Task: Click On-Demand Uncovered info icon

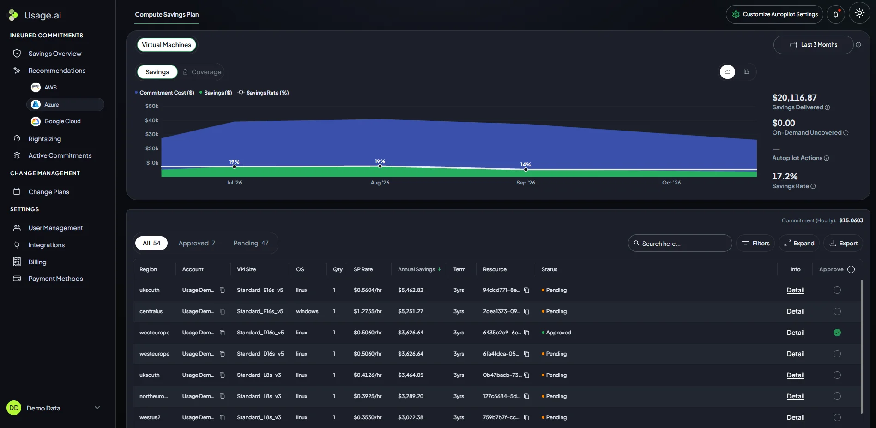Action: click(x=846, y=133)
